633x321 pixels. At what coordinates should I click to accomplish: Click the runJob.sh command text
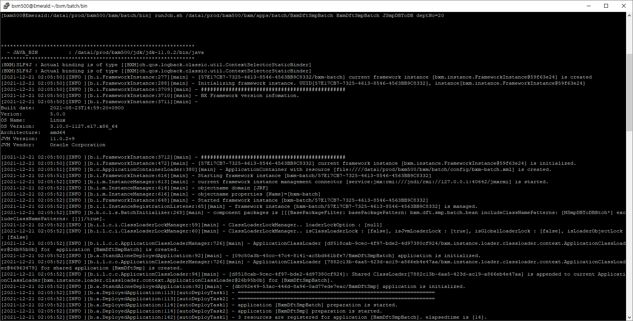pyautogui.click(x=169, y=16)
